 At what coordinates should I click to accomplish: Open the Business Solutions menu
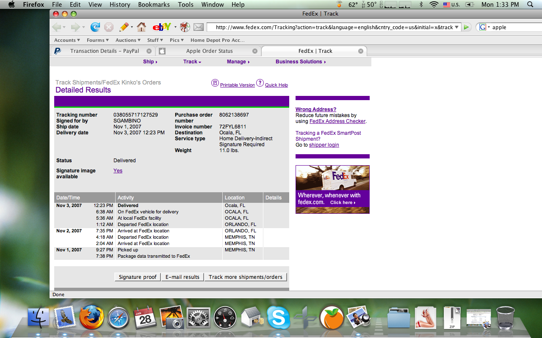[301, 62]
